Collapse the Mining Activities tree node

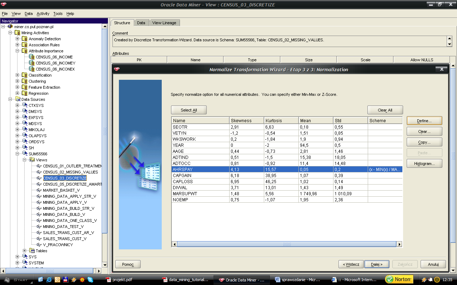[10, 33]
